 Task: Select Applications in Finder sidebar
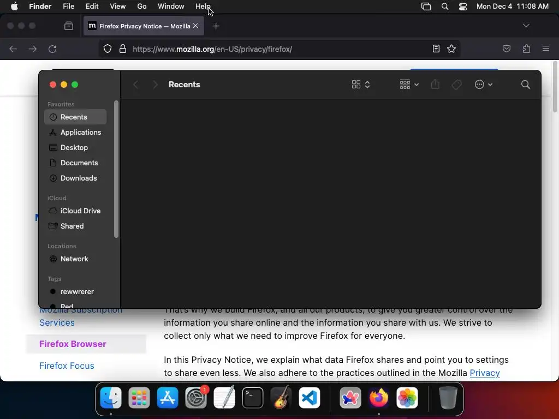coord(75,132)
